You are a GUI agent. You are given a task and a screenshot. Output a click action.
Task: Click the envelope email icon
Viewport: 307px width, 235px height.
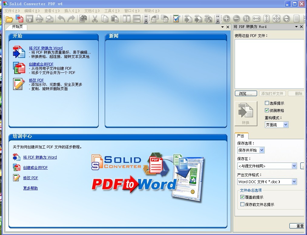50,19
